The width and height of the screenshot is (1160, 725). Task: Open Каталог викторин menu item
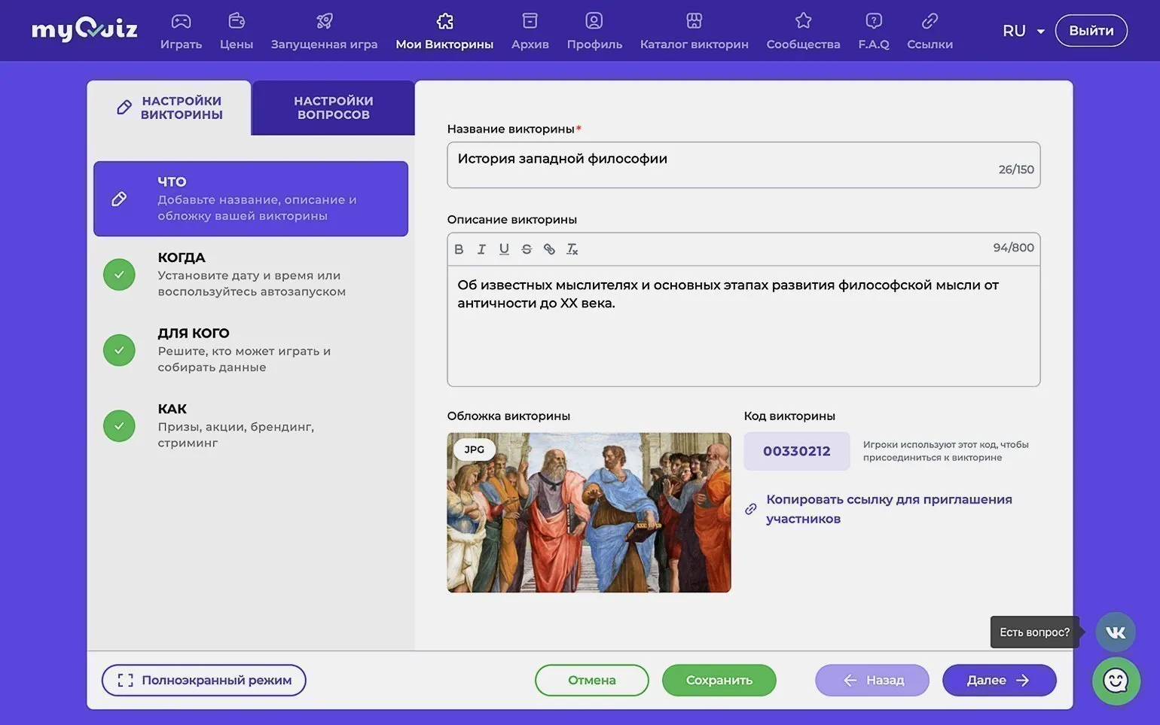point(694,31)
